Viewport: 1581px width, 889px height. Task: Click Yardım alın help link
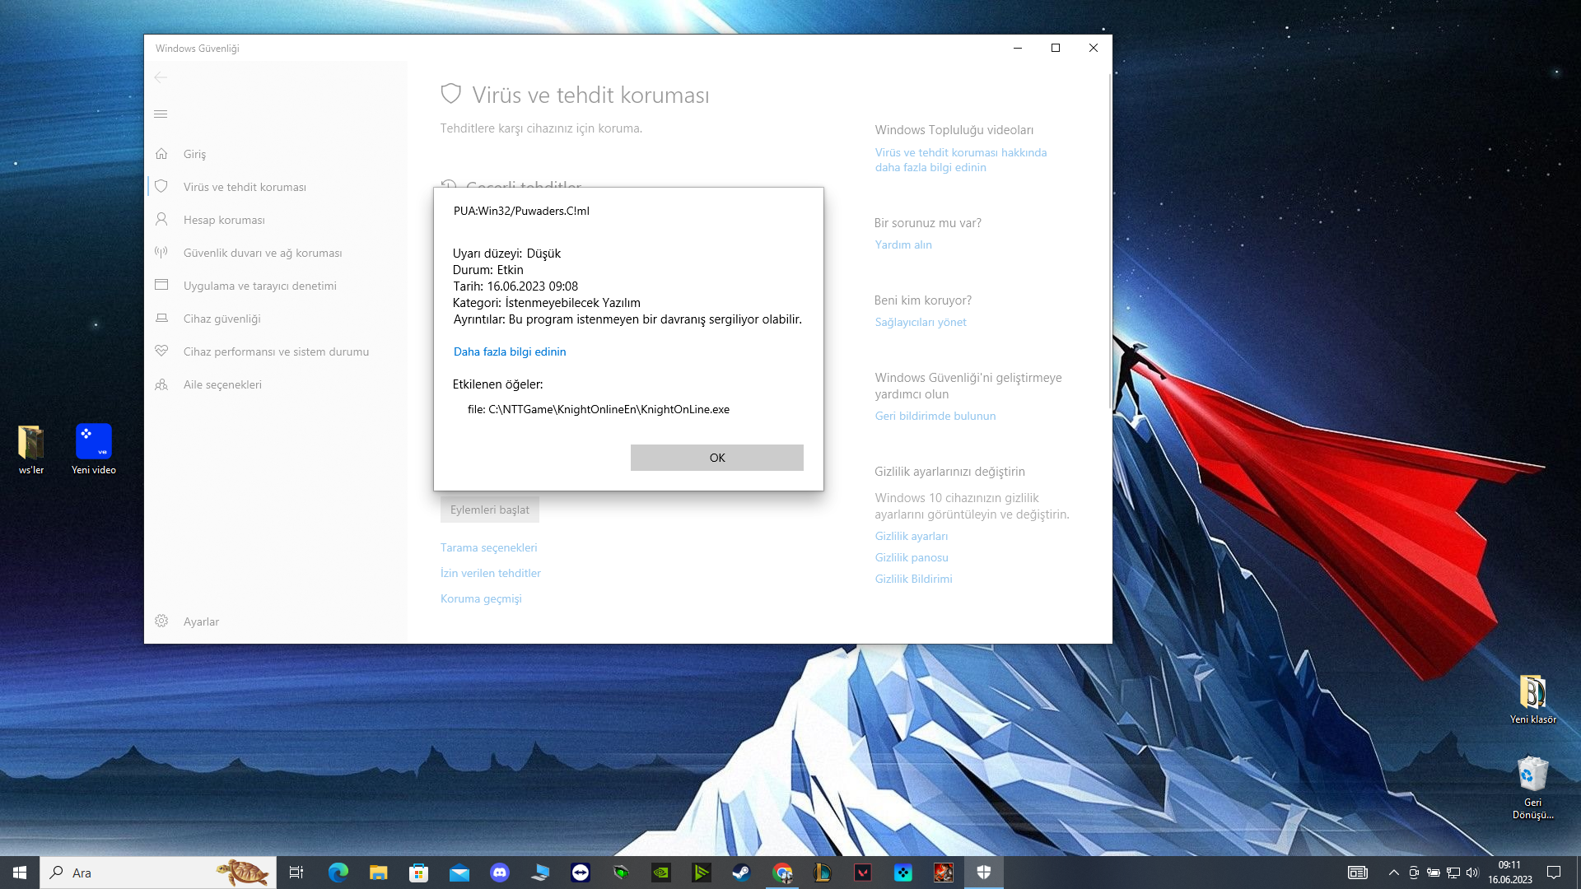(x=903, y=244)
